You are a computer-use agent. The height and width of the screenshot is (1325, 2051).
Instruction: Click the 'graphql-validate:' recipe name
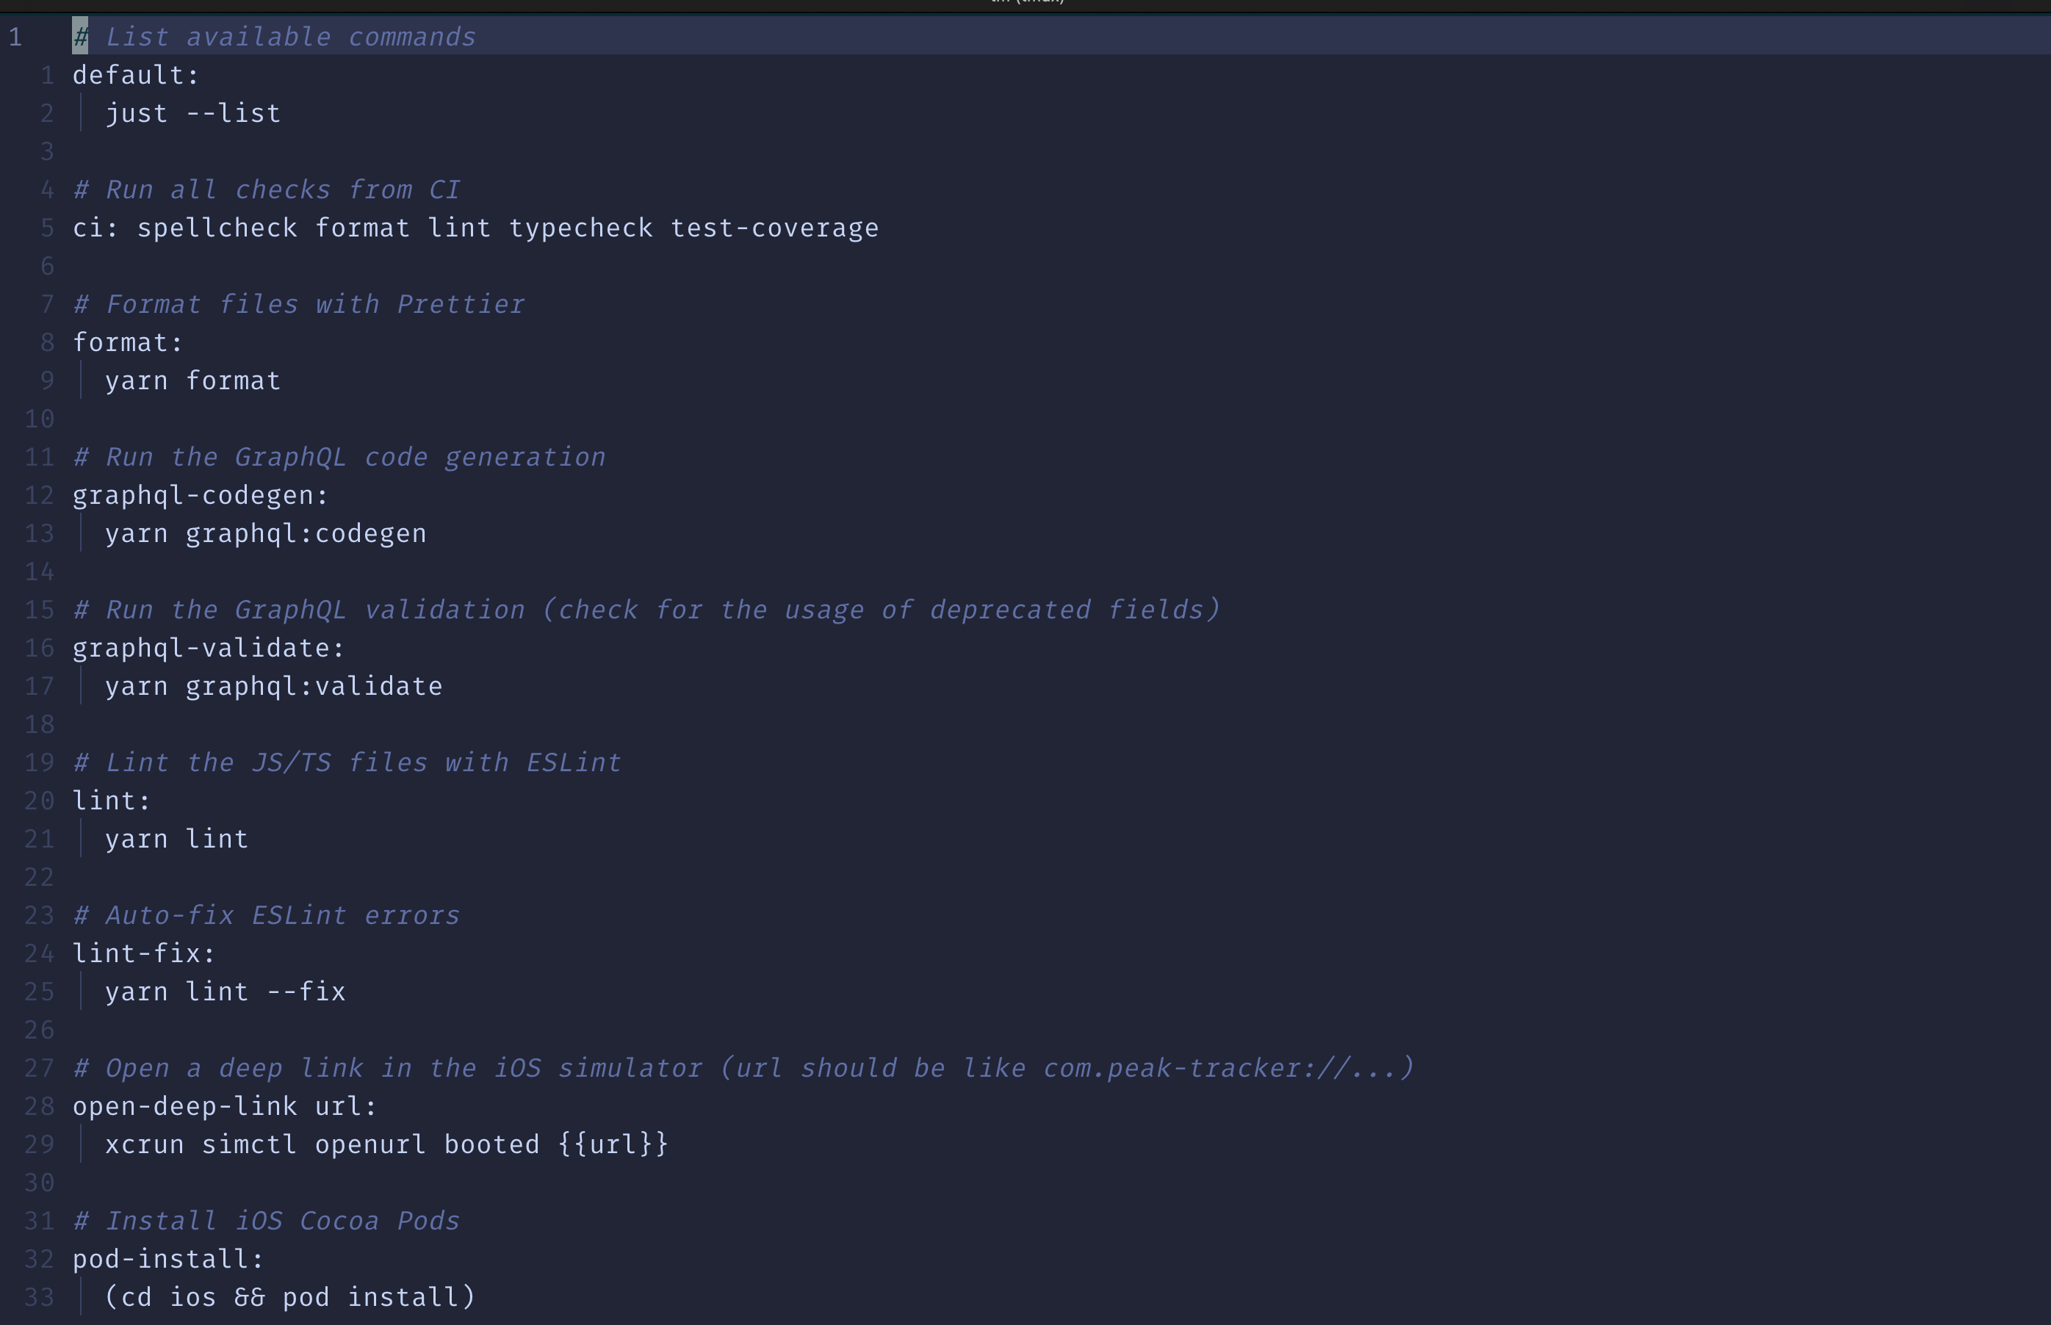click(x=208, y=649)
